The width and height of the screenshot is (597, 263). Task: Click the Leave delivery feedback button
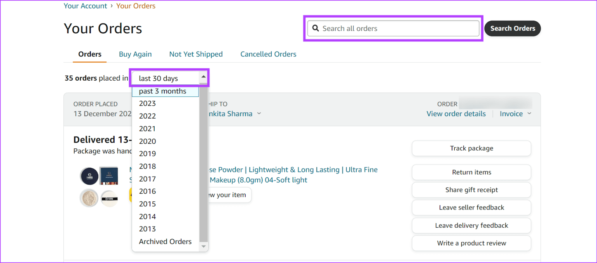[471, 225]
